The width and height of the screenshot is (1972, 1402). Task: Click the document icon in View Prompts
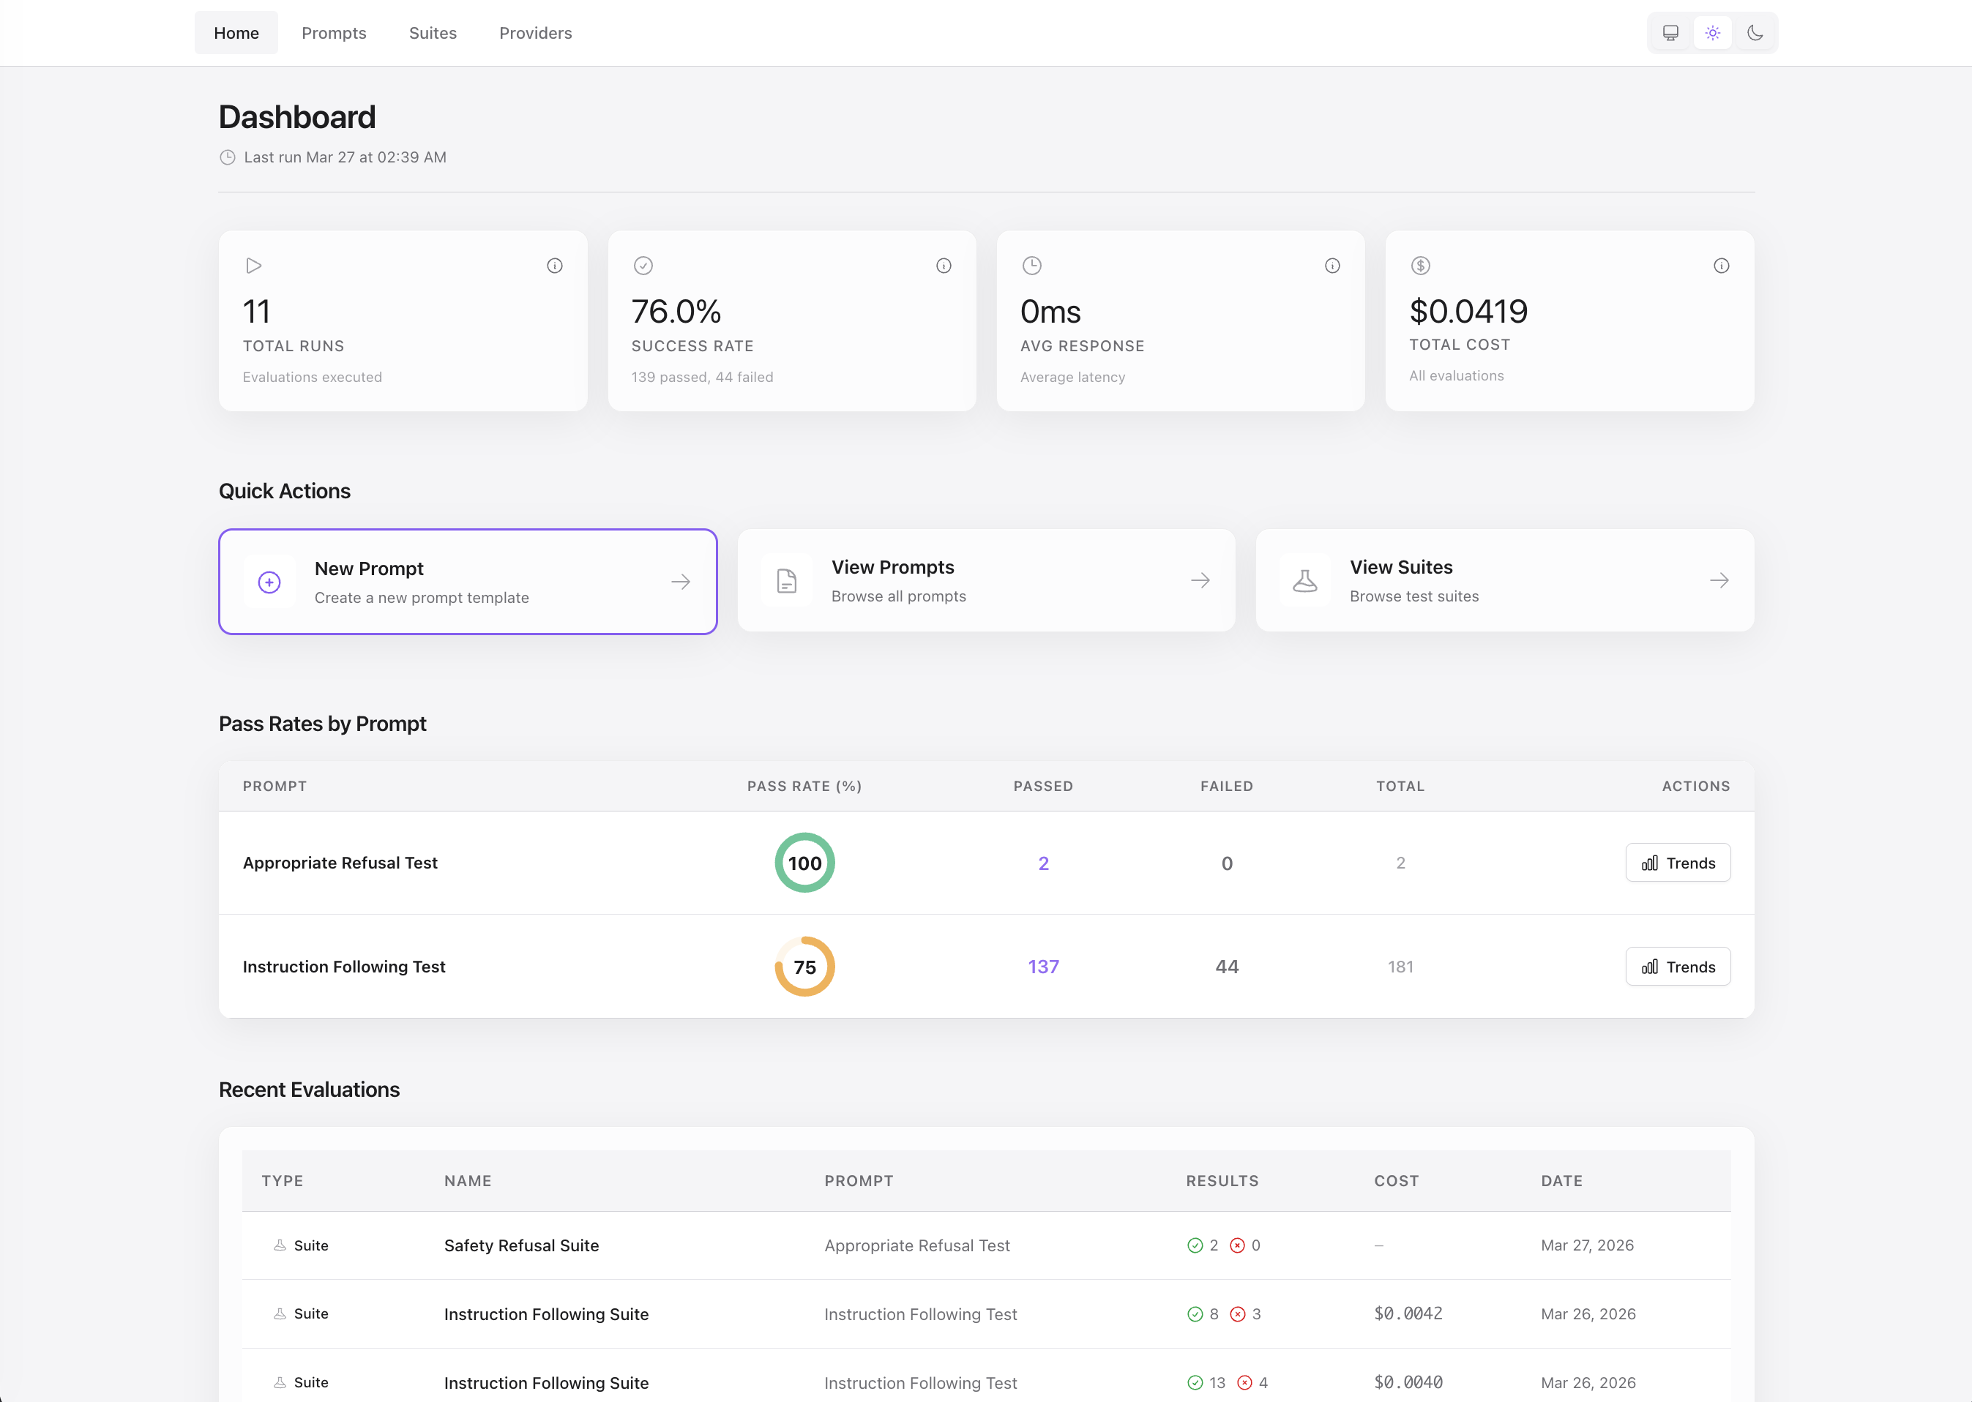point(787,581)
